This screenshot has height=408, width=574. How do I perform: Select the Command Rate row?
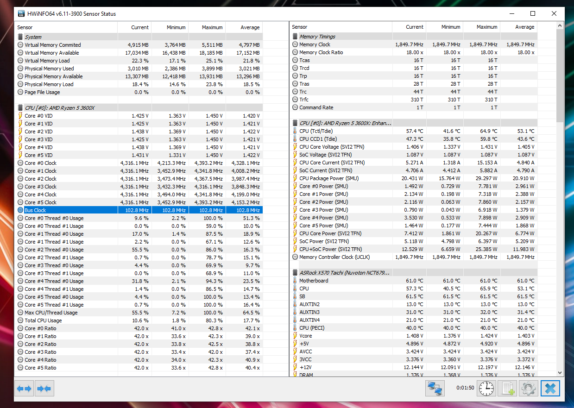click(414, 107)
